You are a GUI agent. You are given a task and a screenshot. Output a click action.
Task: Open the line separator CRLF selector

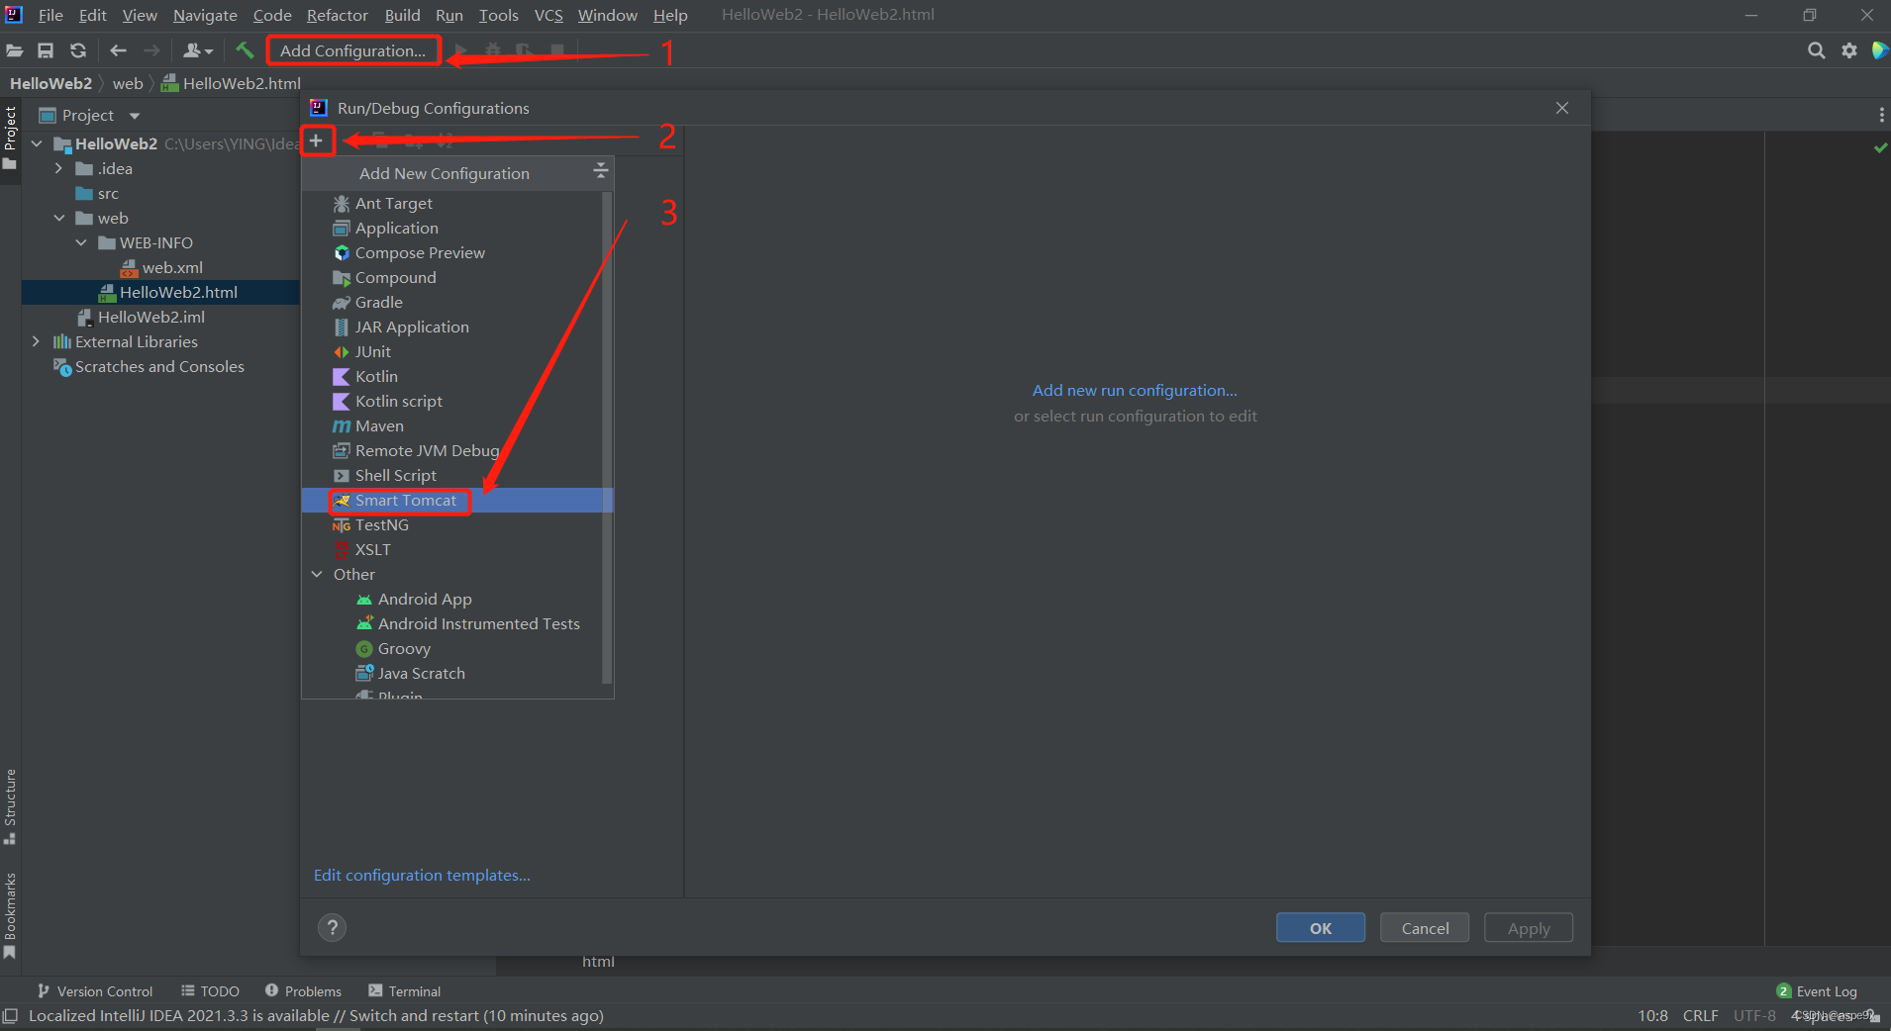click(1700, 1015)
